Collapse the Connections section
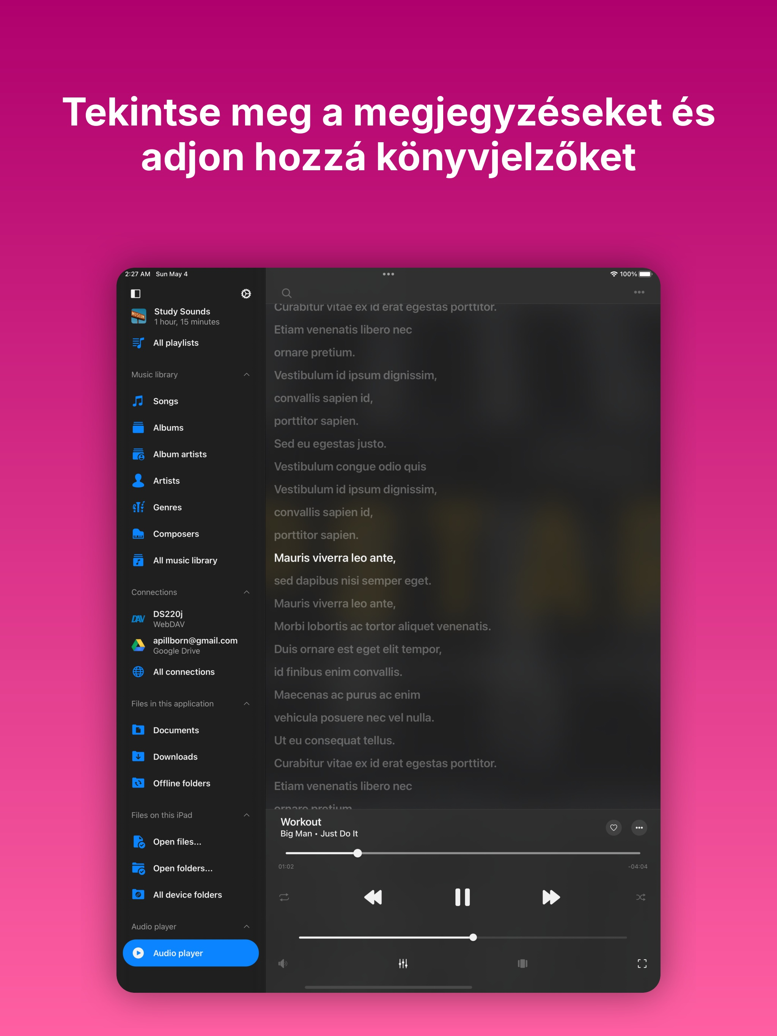777x1036 pixels. point(247,592)
